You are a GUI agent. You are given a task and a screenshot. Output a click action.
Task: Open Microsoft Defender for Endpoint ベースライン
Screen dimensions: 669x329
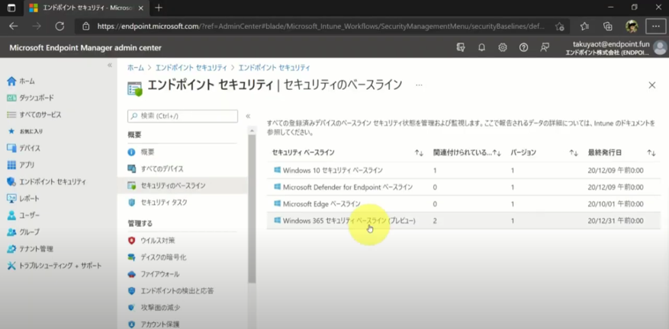(x=347, y=187)
